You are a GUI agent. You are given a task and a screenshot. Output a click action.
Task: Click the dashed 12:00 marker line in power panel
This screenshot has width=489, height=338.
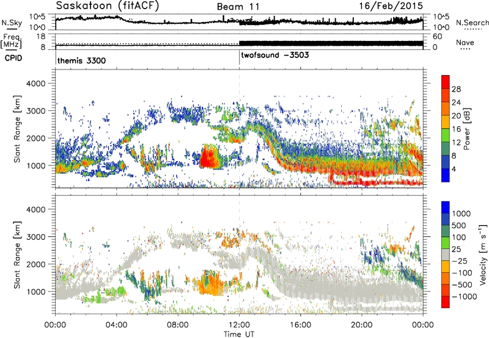click(x=239, y=128)
